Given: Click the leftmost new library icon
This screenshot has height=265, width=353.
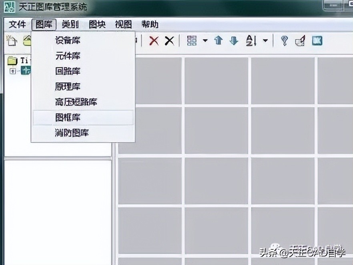Looking at the screenshot, I should (x=11, y=40).
